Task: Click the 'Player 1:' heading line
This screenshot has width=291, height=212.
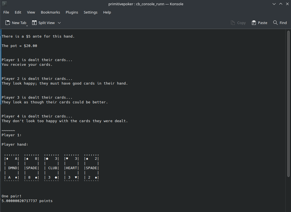Action: pyautogui.click(x=12, y=135)
